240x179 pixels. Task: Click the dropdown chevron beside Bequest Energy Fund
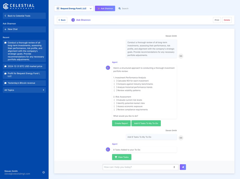(x=91, y=9)
